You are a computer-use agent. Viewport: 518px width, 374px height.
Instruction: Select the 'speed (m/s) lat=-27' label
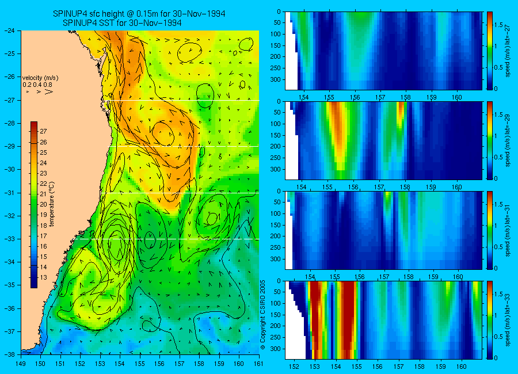(508, 51)
